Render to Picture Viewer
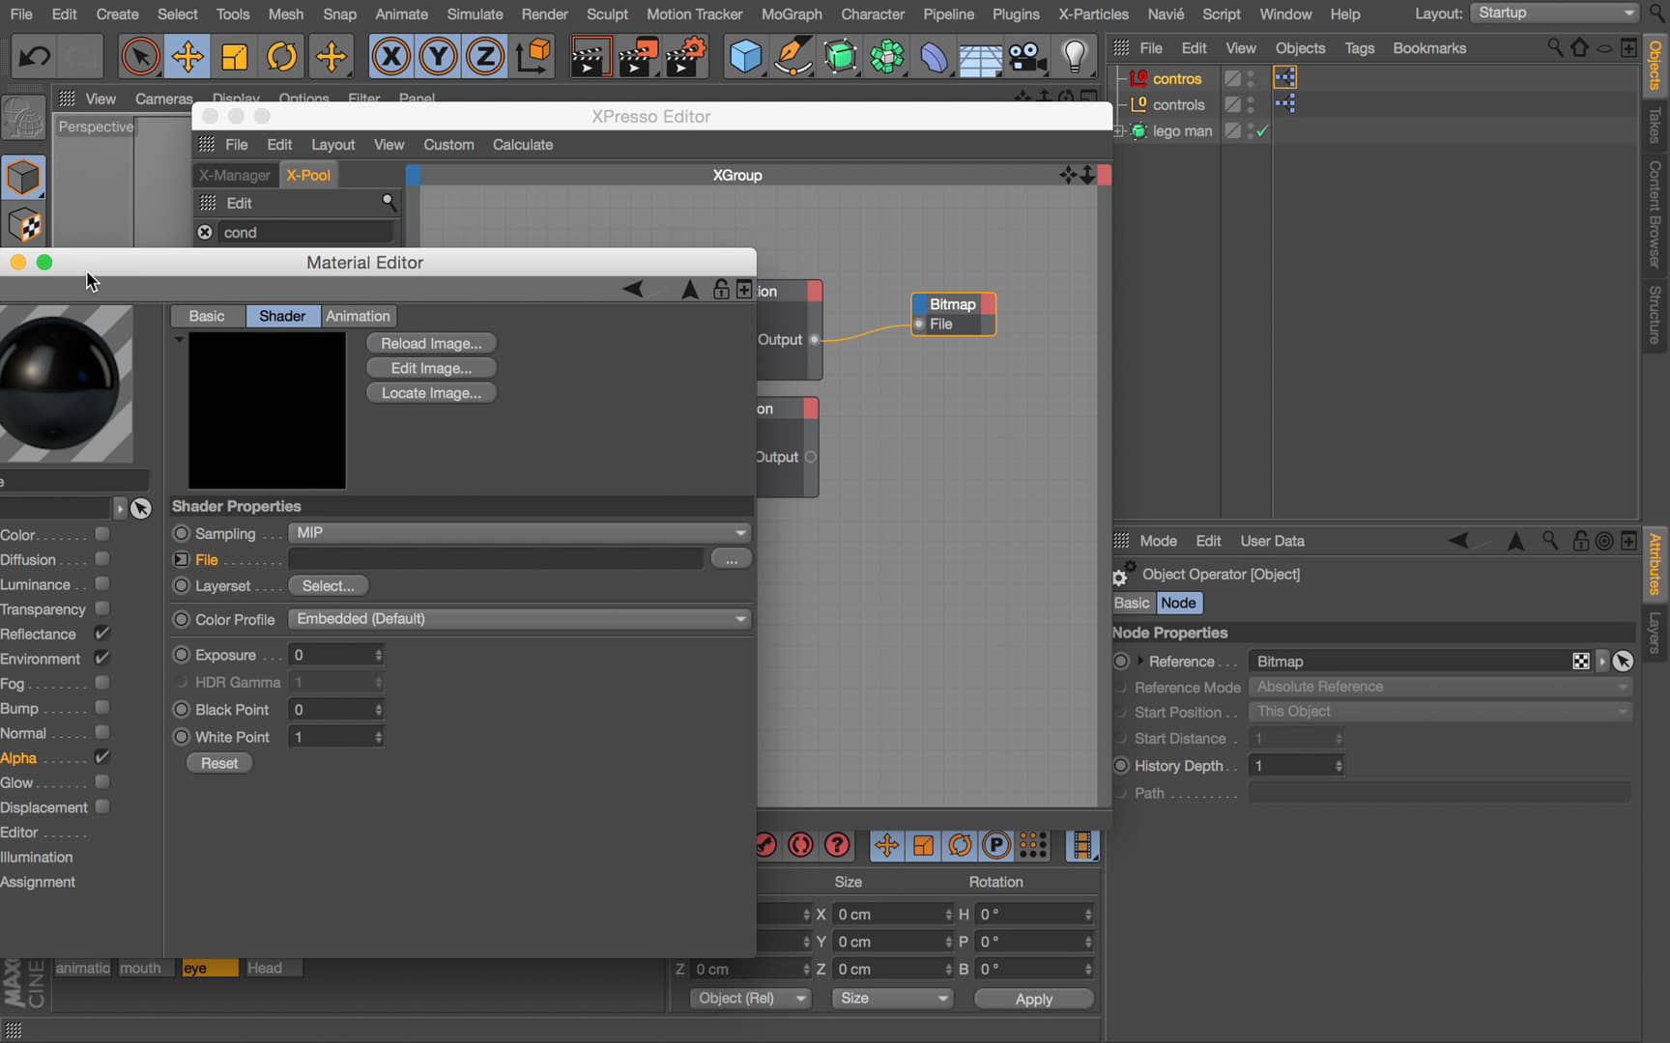 tap(638, 56)
